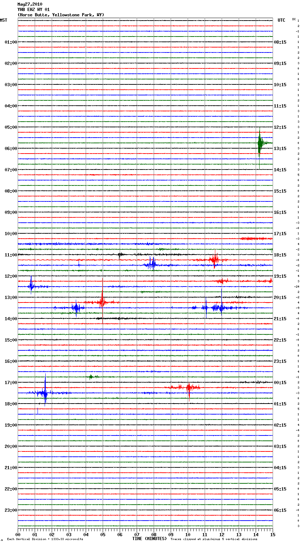Click the DC offset value -24

tap(297, 287)
